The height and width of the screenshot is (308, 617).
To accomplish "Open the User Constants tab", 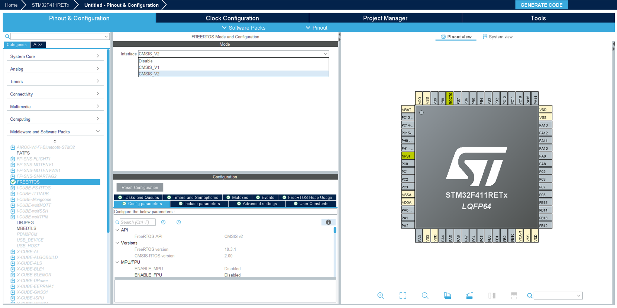I will point(311,204).
